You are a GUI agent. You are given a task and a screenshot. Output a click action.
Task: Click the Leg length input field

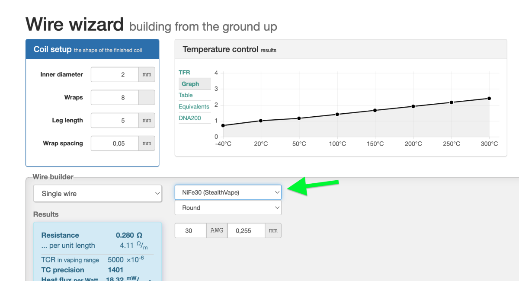click(115, 120)
